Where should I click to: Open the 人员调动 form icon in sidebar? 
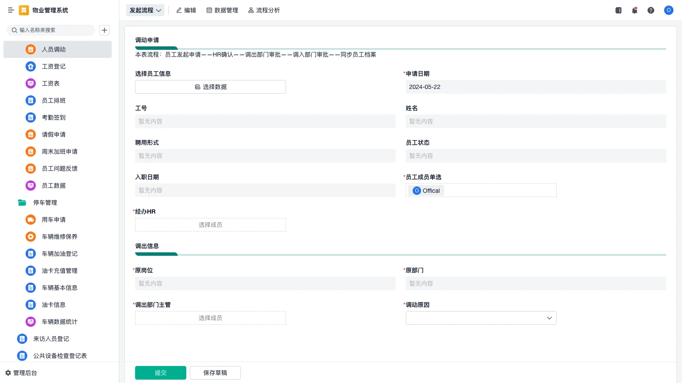30,49
